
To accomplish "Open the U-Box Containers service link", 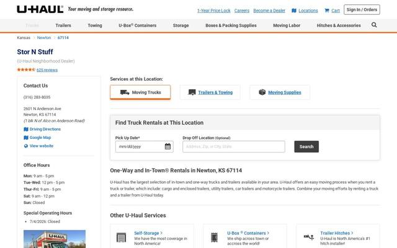I will click(x=248, y=233).
